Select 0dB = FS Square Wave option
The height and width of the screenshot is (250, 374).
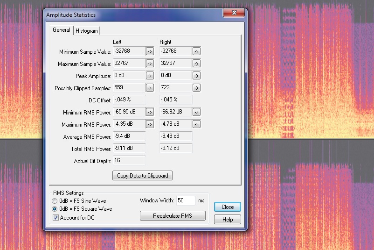(x=82, y=209)
